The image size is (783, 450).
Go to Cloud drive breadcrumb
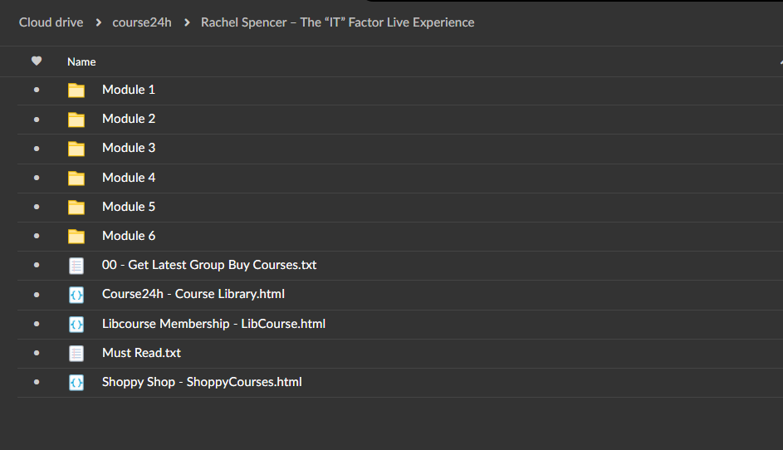tap(51, 22)
